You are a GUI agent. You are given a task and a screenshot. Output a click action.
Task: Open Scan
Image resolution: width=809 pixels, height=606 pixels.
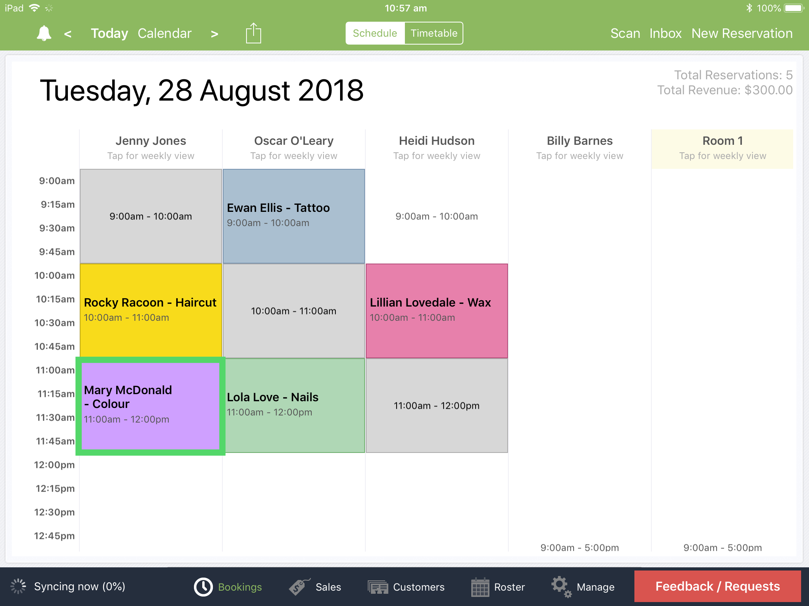(x=625, y=34)
